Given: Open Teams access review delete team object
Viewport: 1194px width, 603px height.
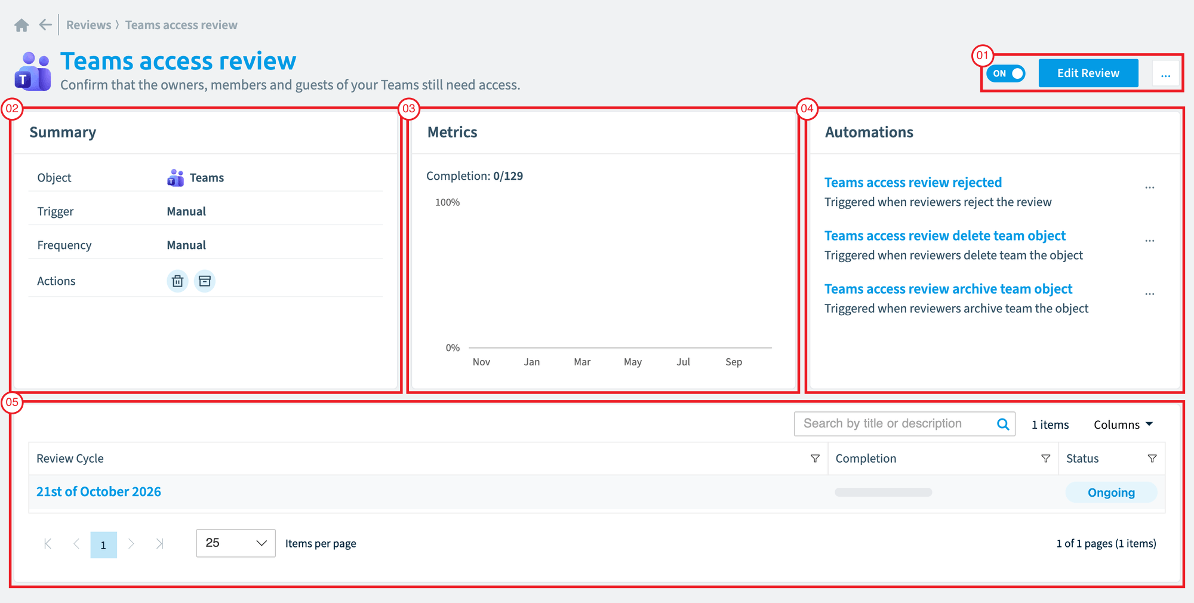Looking at the screenshot, I should click(x=945, y=235).
